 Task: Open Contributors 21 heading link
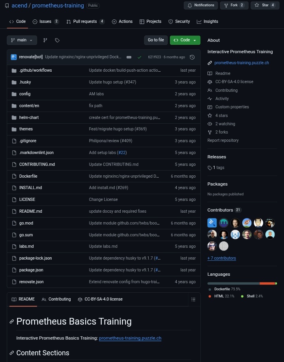coord(224,210)
